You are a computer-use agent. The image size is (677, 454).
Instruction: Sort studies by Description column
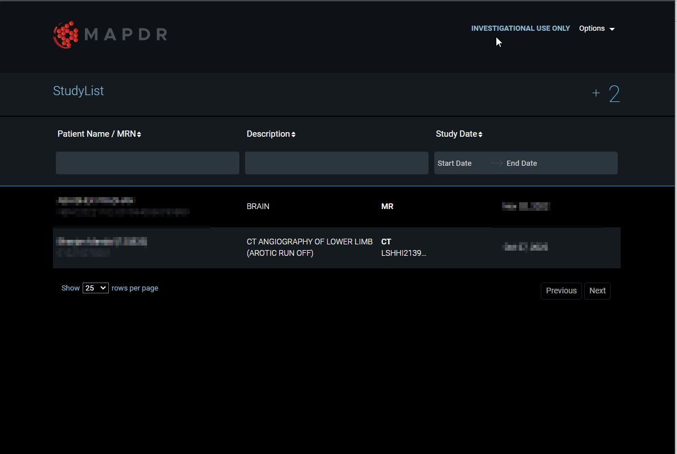(271, 134)
